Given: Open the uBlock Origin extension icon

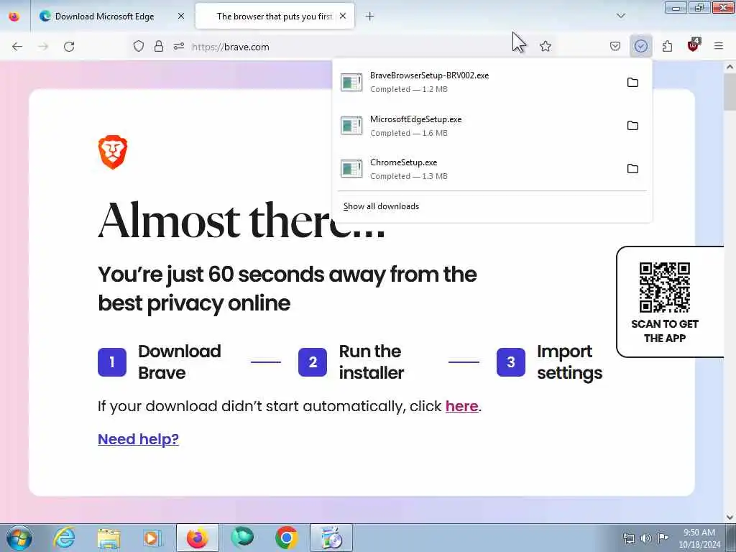Looking at the screenshot, I should [694, 45].
